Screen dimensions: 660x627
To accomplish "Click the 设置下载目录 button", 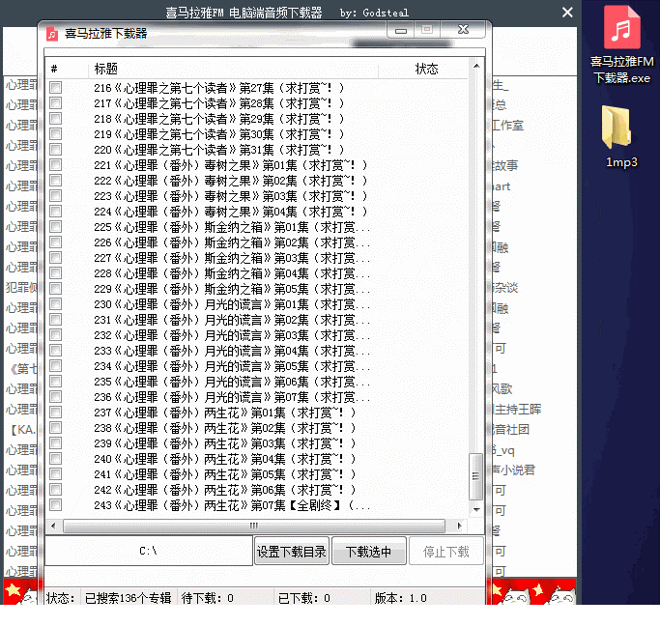I will pyautogui.click(x=291, y=552).
